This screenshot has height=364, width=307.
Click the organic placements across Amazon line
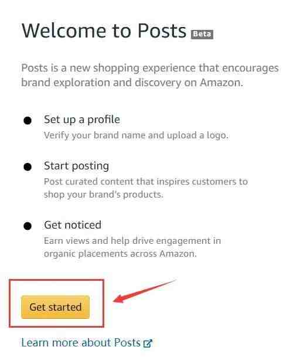[x=120, y=254]
